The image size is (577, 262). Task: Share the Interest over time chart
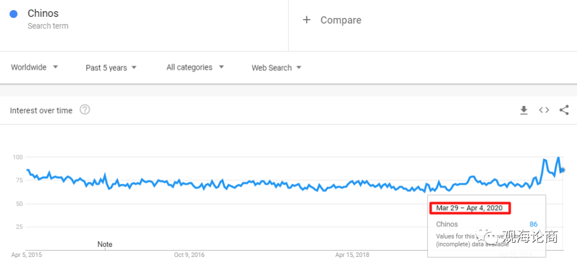563,110
